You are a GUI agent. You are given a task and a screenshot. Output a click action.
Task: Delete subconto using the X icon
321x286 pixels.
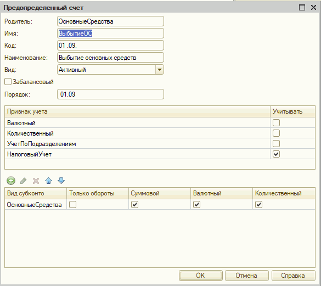pos(36,181)
